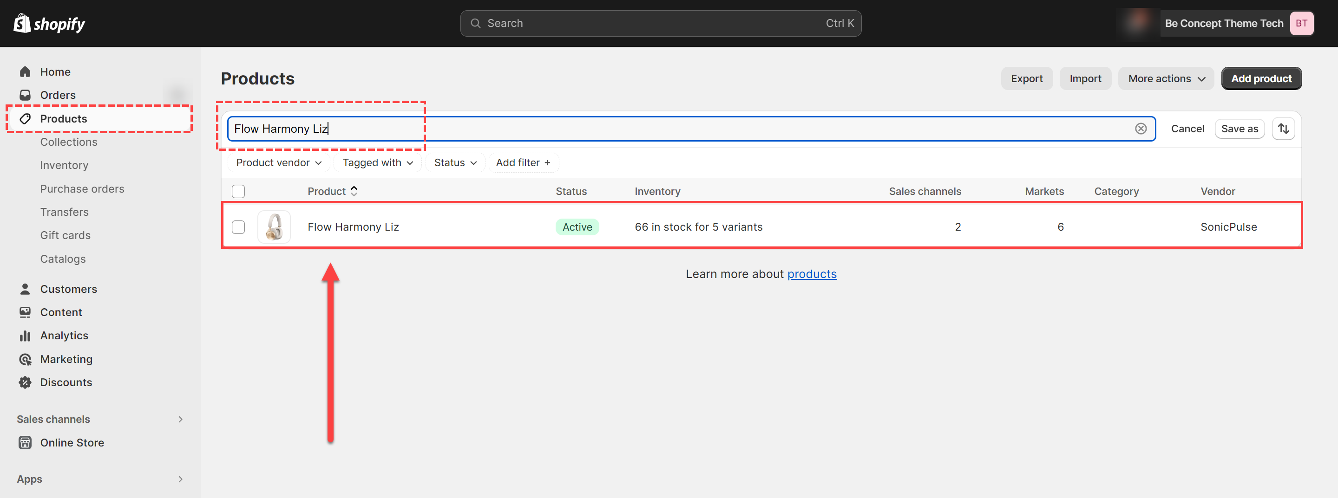Click the Home house icon in sidebar
This screenshot has width=1338, height=498.
click(25, 71)
